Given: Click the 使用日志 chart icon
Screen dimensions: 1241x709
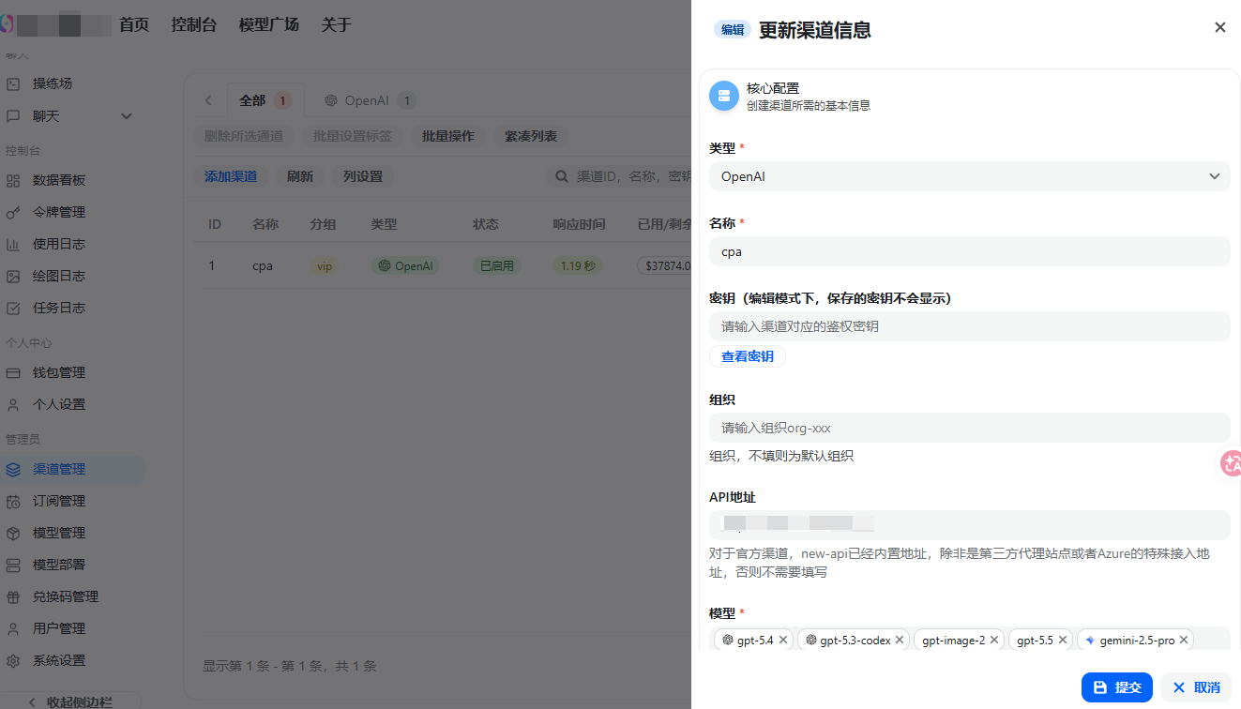Looking at the screenshot, I should pyautogui.click(x=13, y=244).
